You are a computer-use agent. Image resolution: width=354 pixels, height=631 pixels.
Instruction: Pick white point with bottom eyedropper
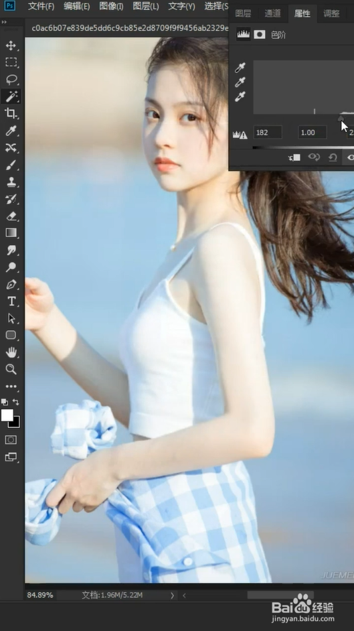click(240, 97)
